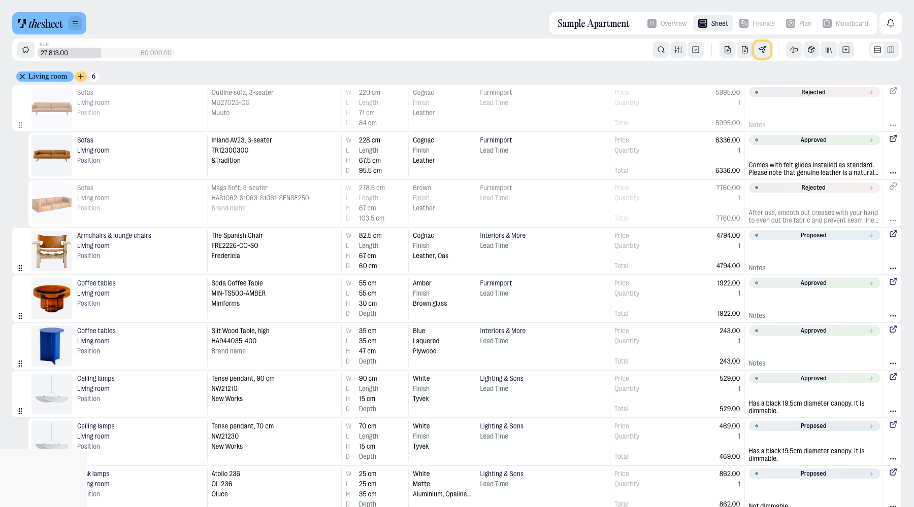914x507 pixels.
Task: Click the paper plane send icon
Action: 762,50
